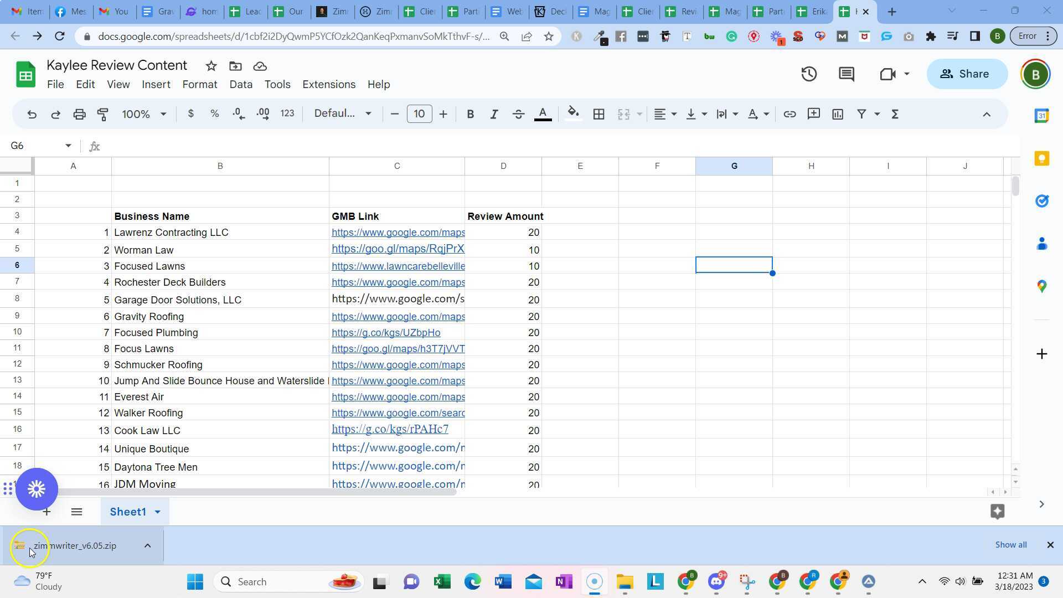Click the Insert link icon
The height and width of the screenshot is (598, 1063).
tap(789, 115)
